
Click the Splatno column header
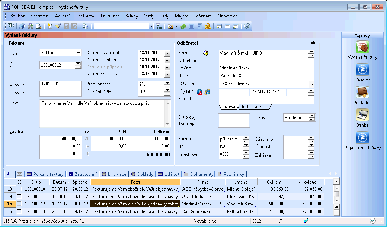tap(80, 182)
